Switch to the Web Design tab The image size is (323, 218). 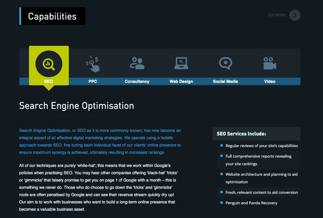point(181,82)
